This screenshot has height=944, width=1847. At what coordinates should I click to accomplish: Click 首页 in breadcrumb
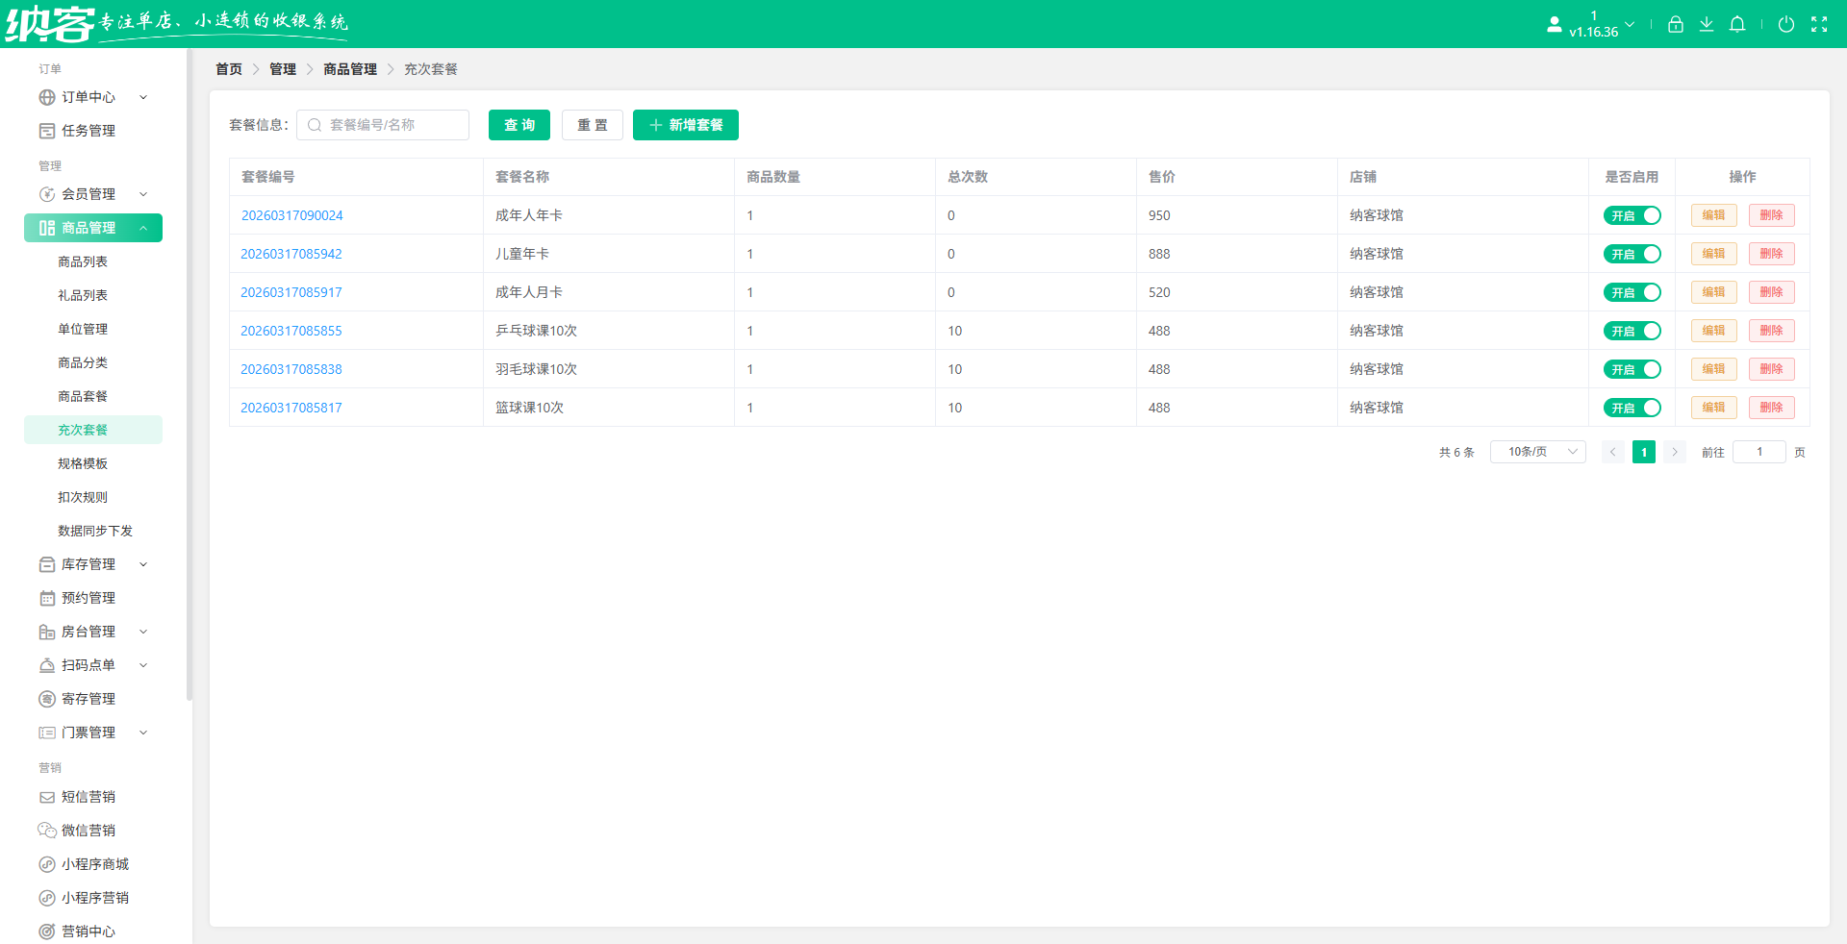click(x=229, y=69)
